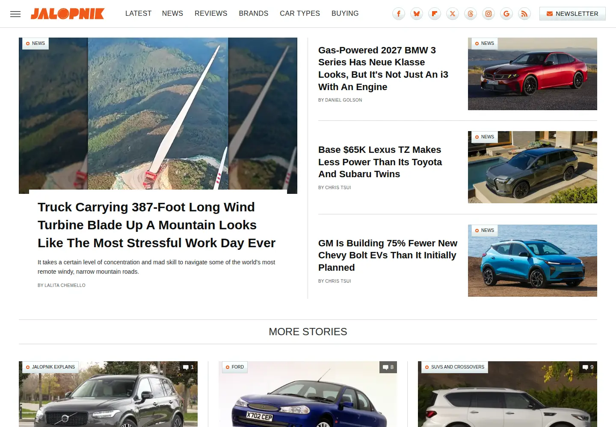616x427 pixels.
Task: Open the Chevy Bolt EVs article
Action: pyautogui.click(x=388, y=255)
